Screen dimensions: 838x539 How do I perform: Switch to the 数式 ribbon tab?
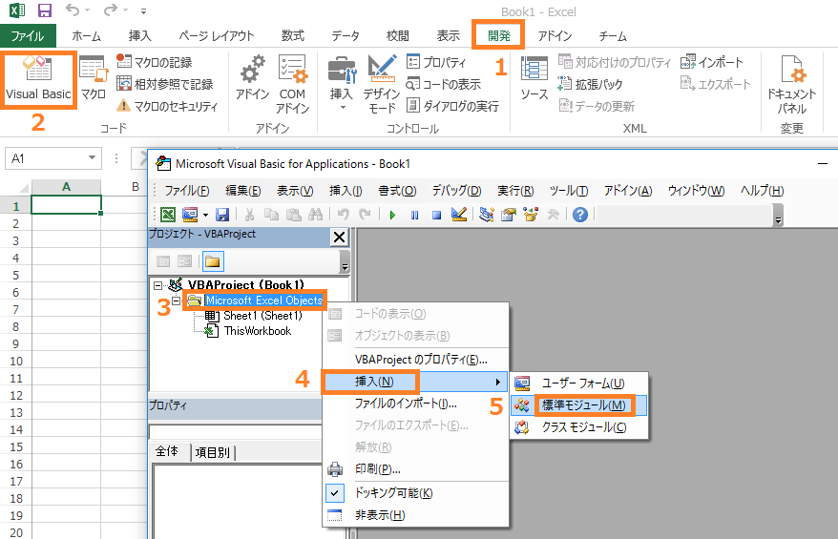[293, 36]
